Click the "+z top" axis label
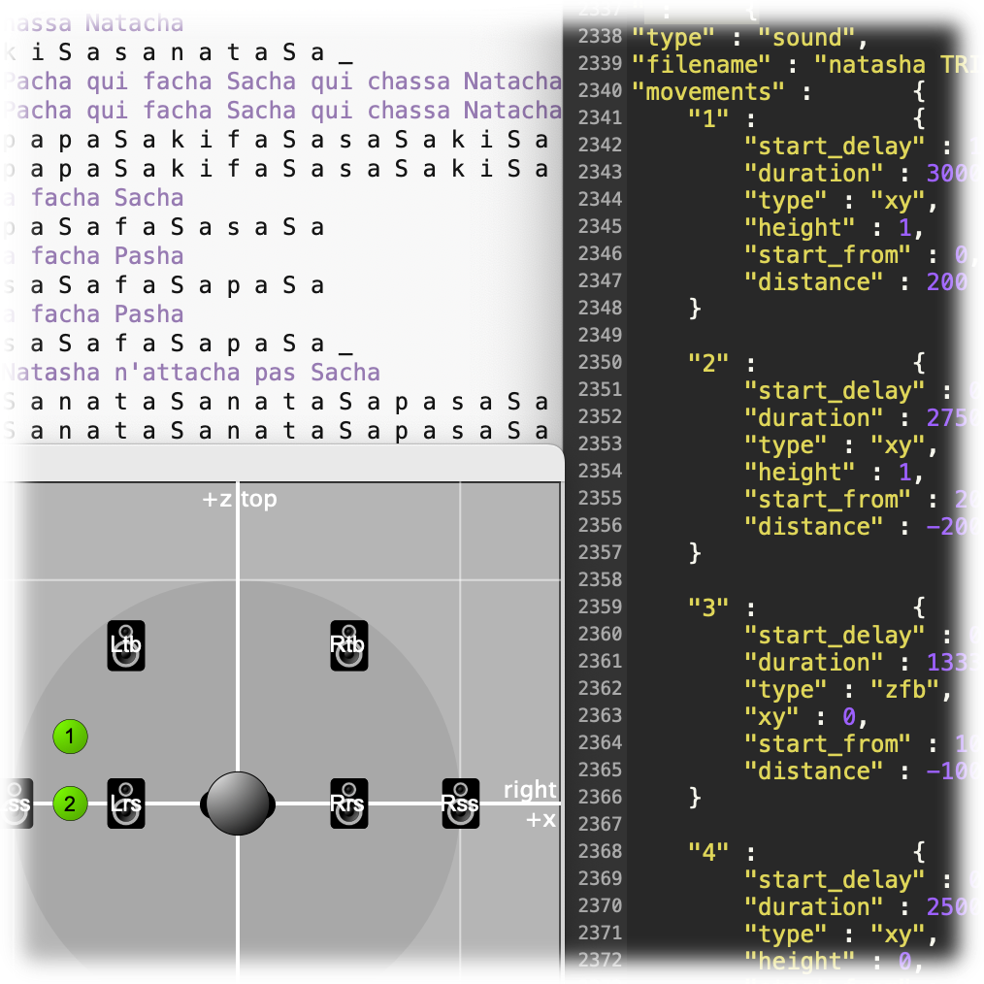 click(239, 499)
